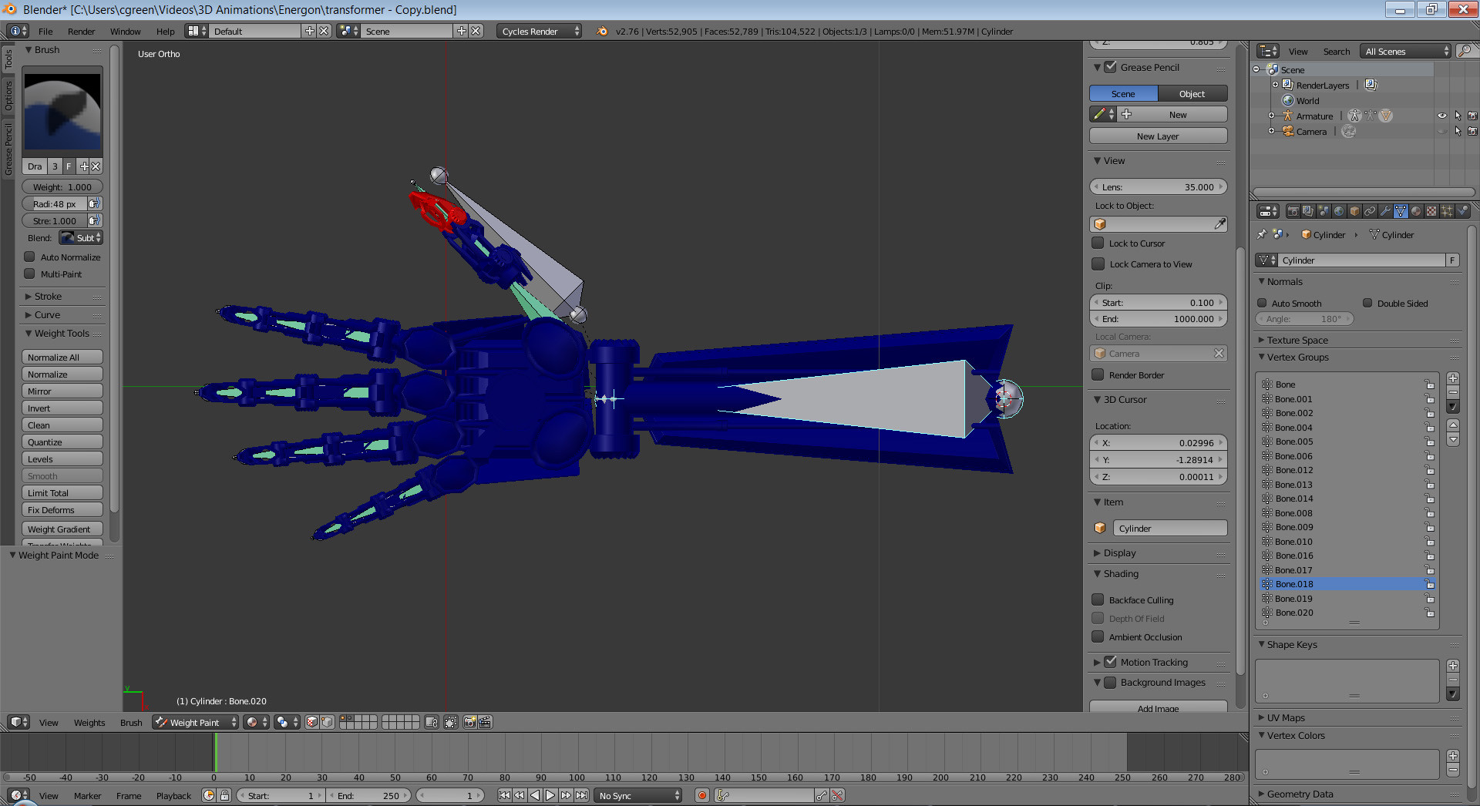This screenshot has width=1480, height=806.
Task: Click the Face selection masking icon
Action: click(x=311, y=722)
